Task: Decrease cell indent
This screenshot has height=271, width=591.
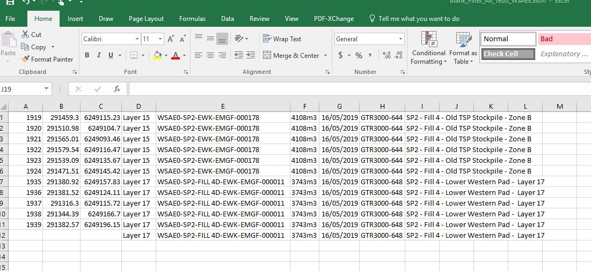Action: 238,55
